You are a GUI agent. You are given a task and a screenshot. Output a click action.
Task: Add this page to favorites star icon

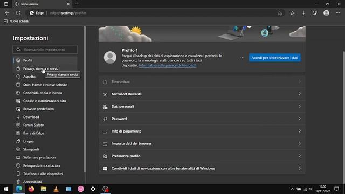(x=280, y=13)
